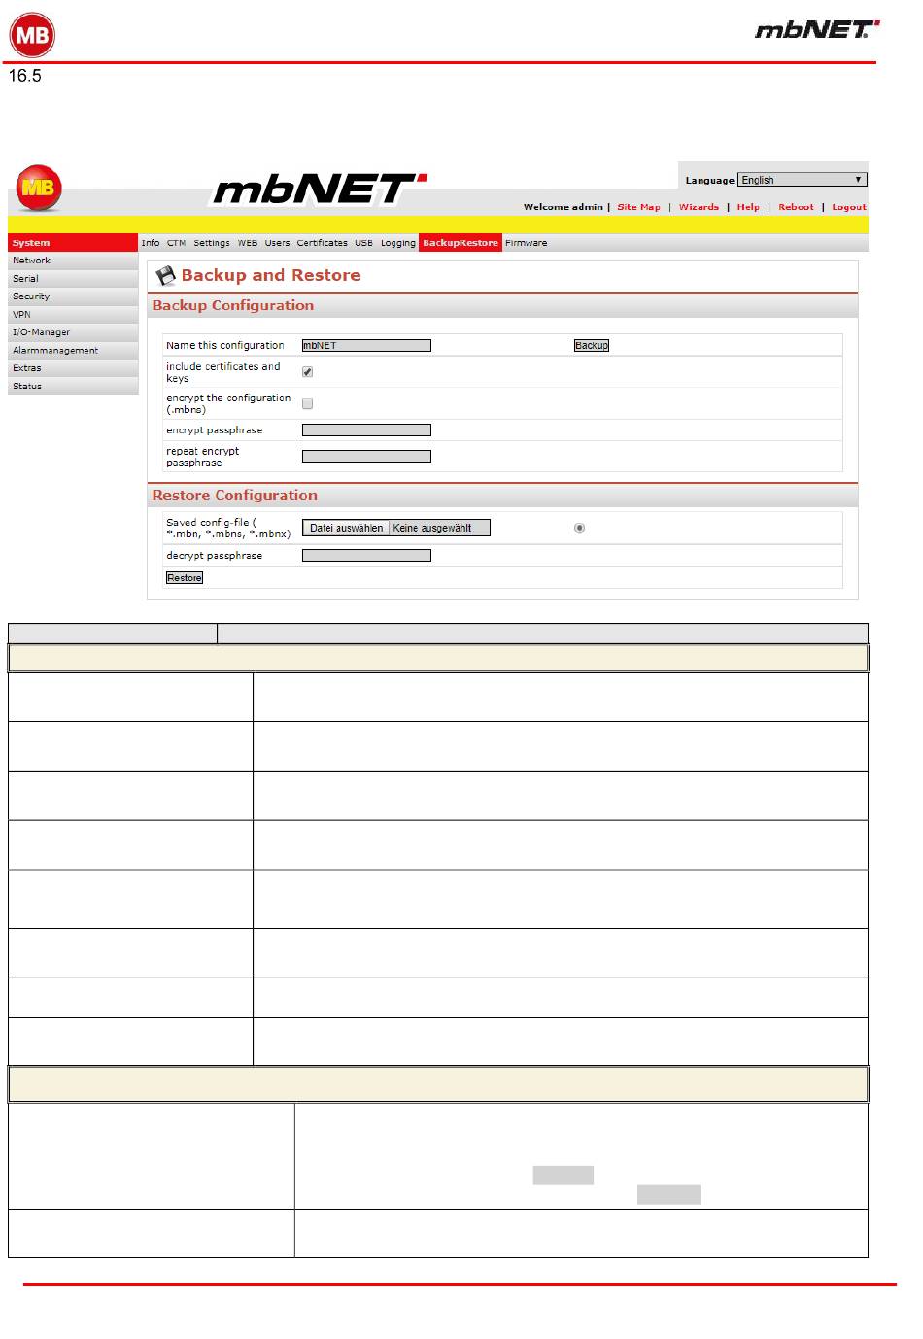Open the Firmware tab
This screenshot has width=923, height=1339.
(526, 243)
